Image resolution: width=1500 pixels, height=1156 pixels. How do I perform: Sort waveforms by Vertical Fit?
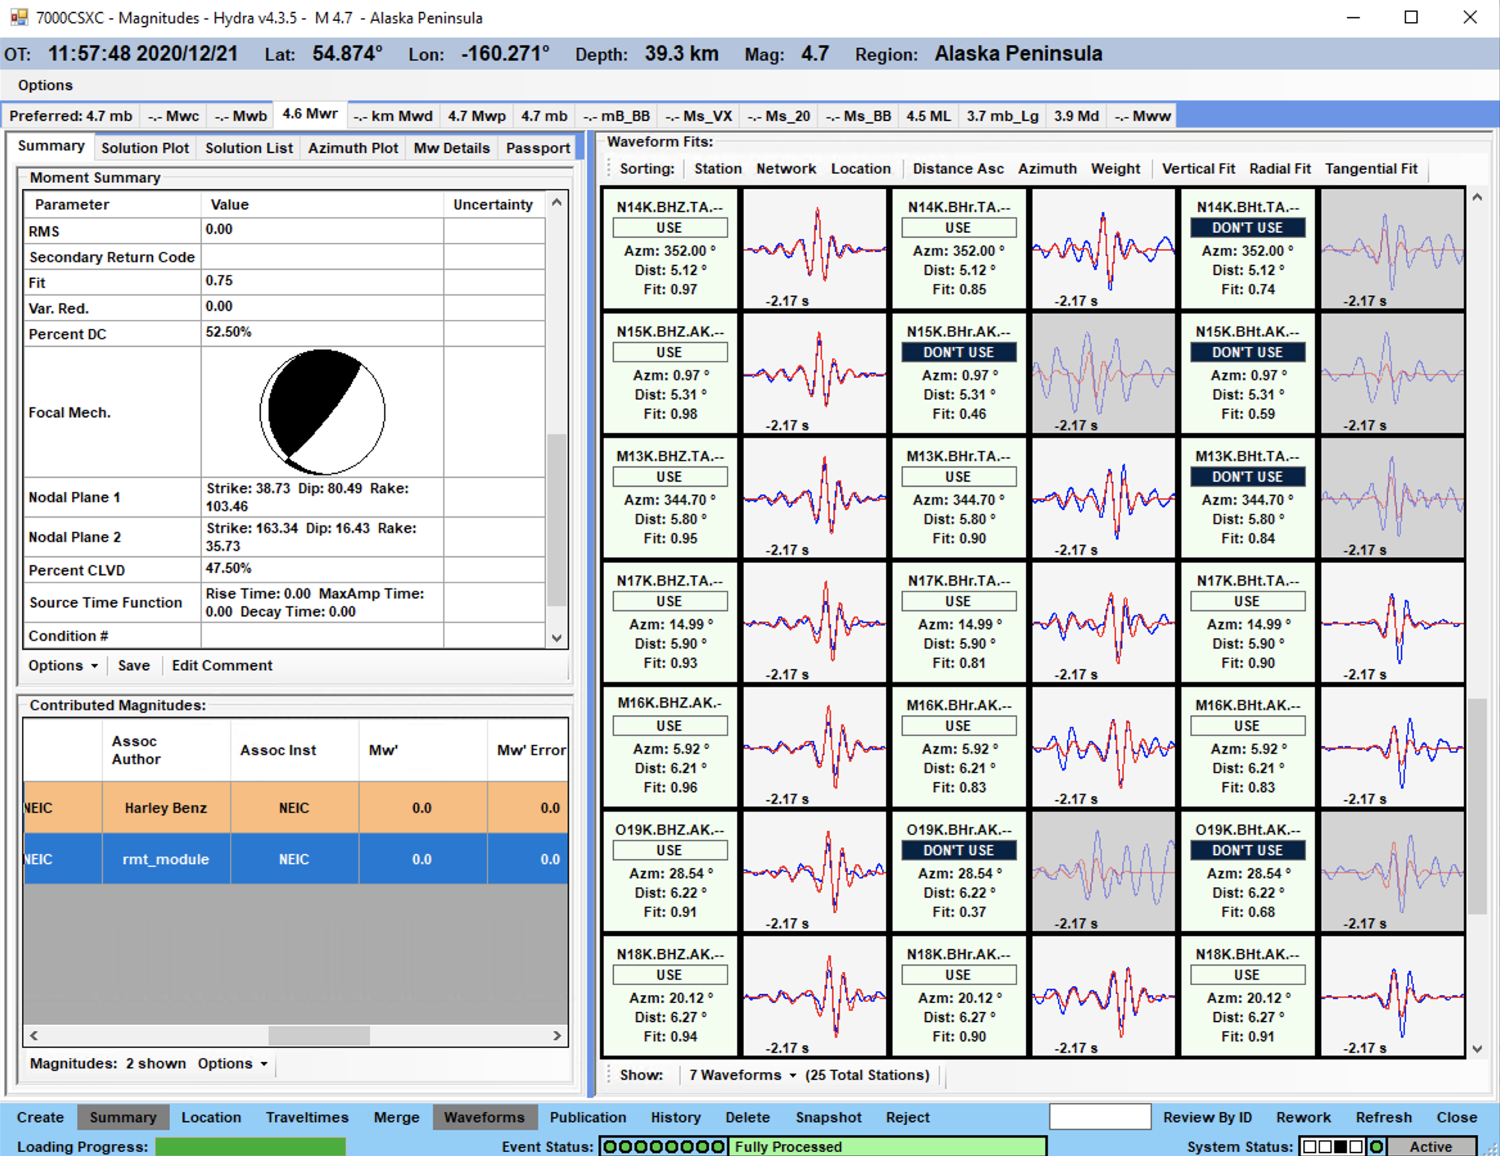click(1198, 169)
